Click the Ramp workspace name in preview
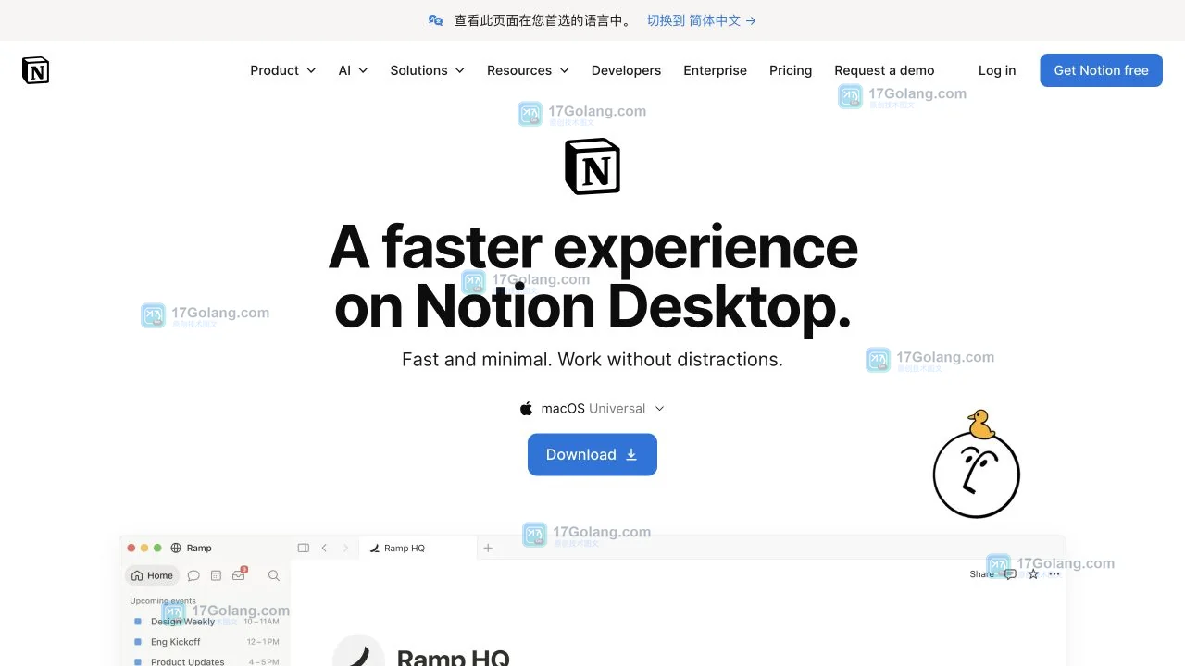1185x666 pixels. pyautogui.click(x=199, y=549)
